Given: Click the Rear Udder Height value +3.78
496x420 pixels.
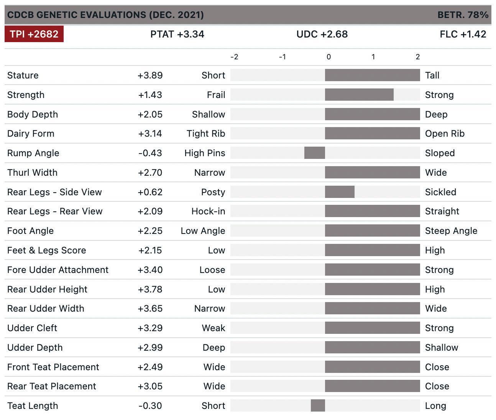Looking at the screenshot, I should 150,289.
